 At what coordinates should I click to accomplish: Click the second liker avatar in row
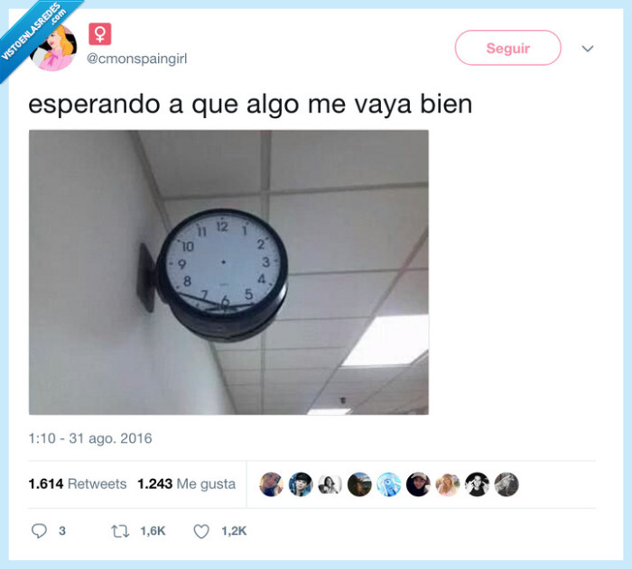point(301,484)
